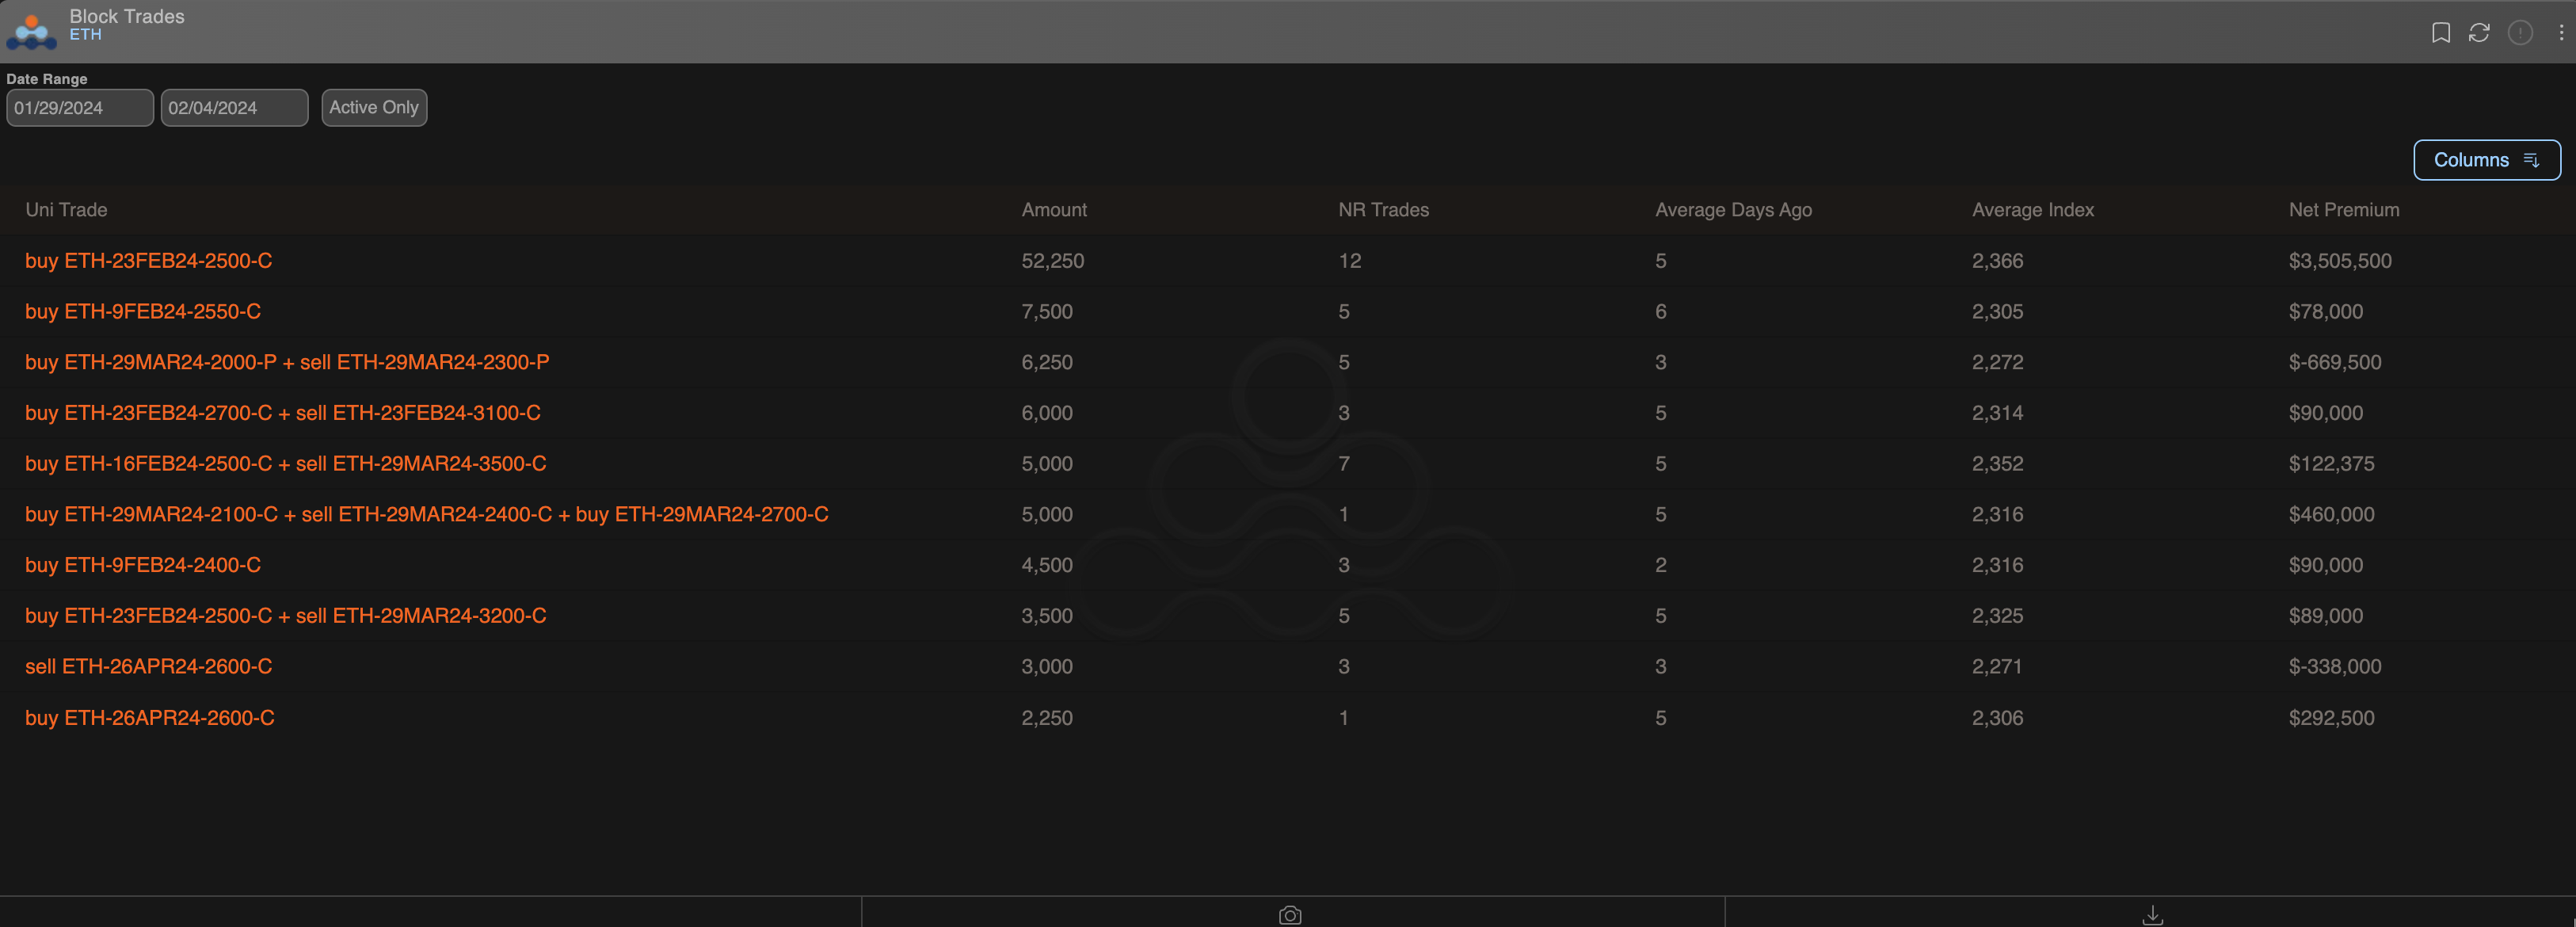
Task: Sort by the Average Index column header
Action: tap(2033, 210)
